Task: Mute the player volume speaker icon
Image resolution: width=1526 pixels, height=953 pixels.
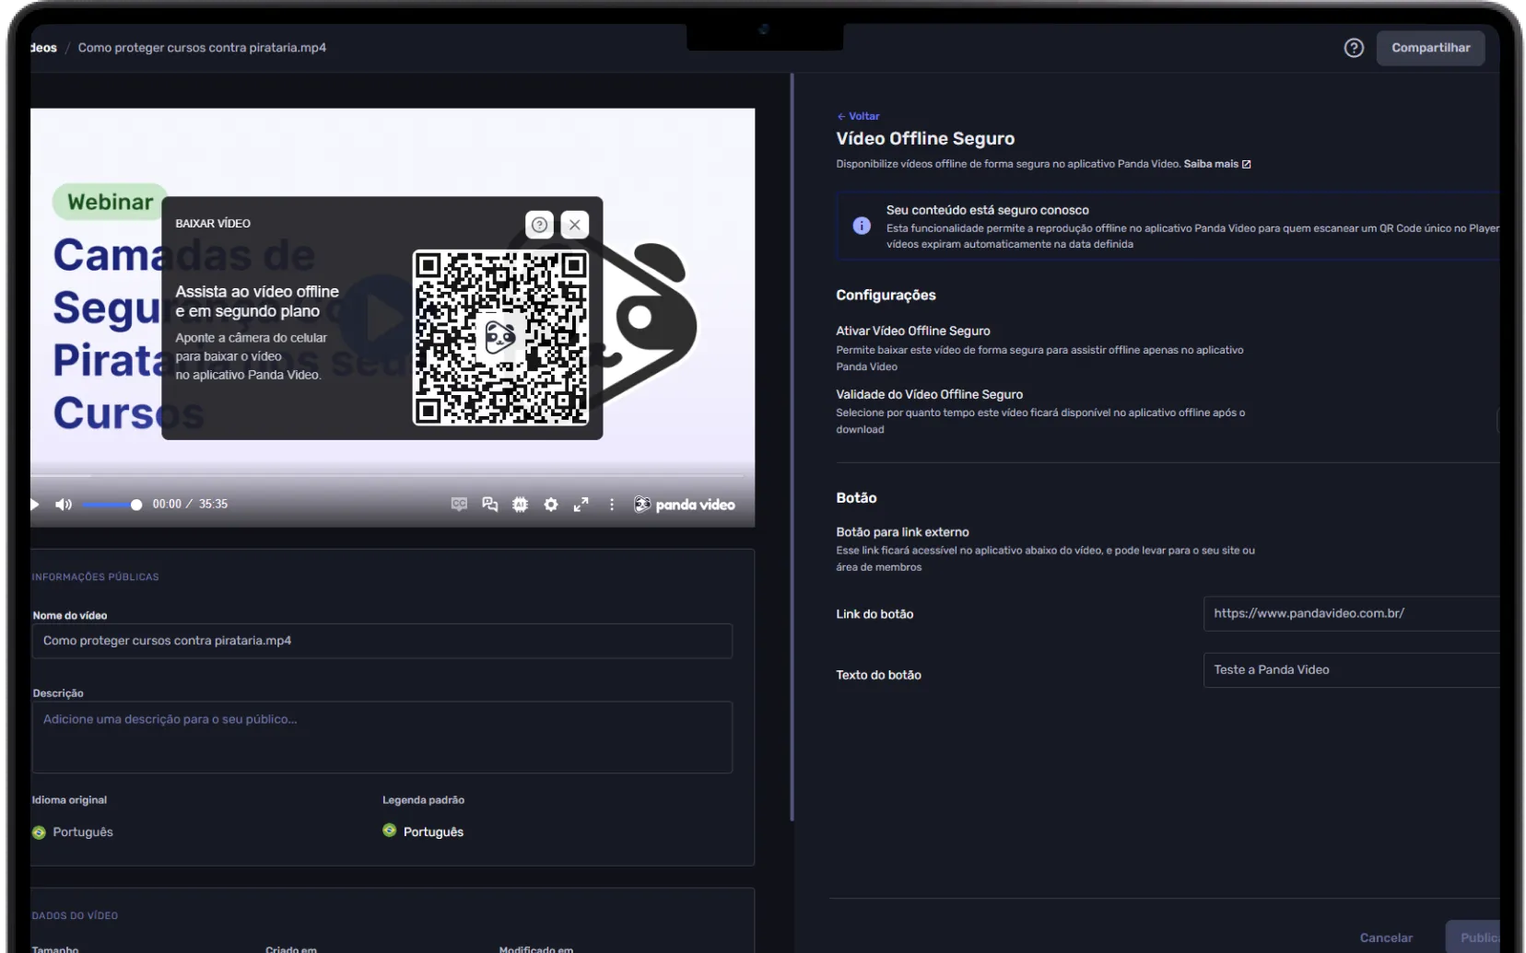Action: [x=64, y=505]
